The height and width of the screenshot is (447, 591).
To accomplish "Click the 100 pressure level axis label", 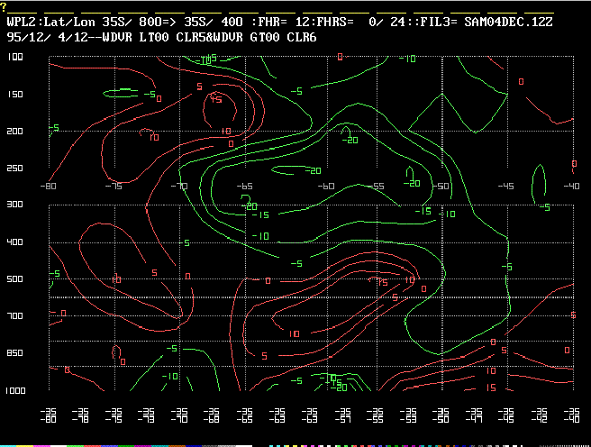I will click(x=15, y=57).
